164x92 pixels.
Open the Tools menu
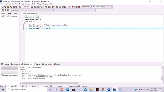point(34,4)
